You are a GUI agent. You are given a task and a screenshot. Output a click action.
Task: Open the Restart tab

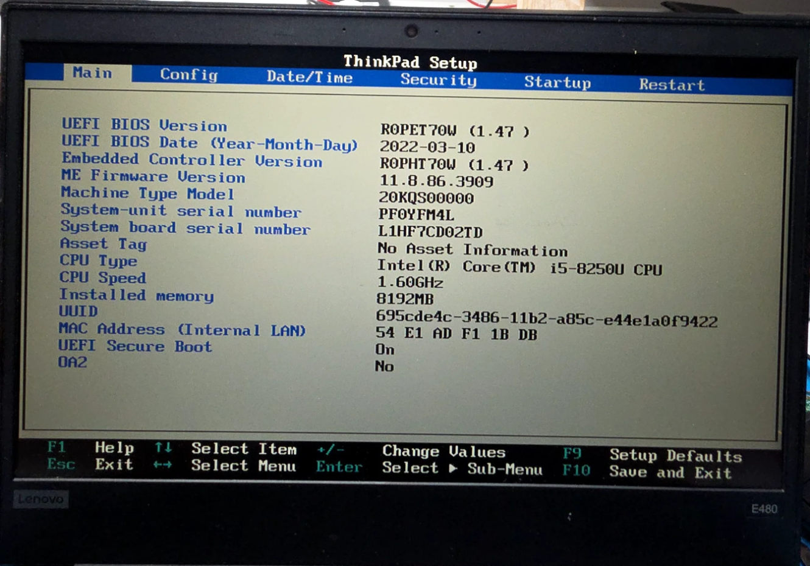coord(672,85)
